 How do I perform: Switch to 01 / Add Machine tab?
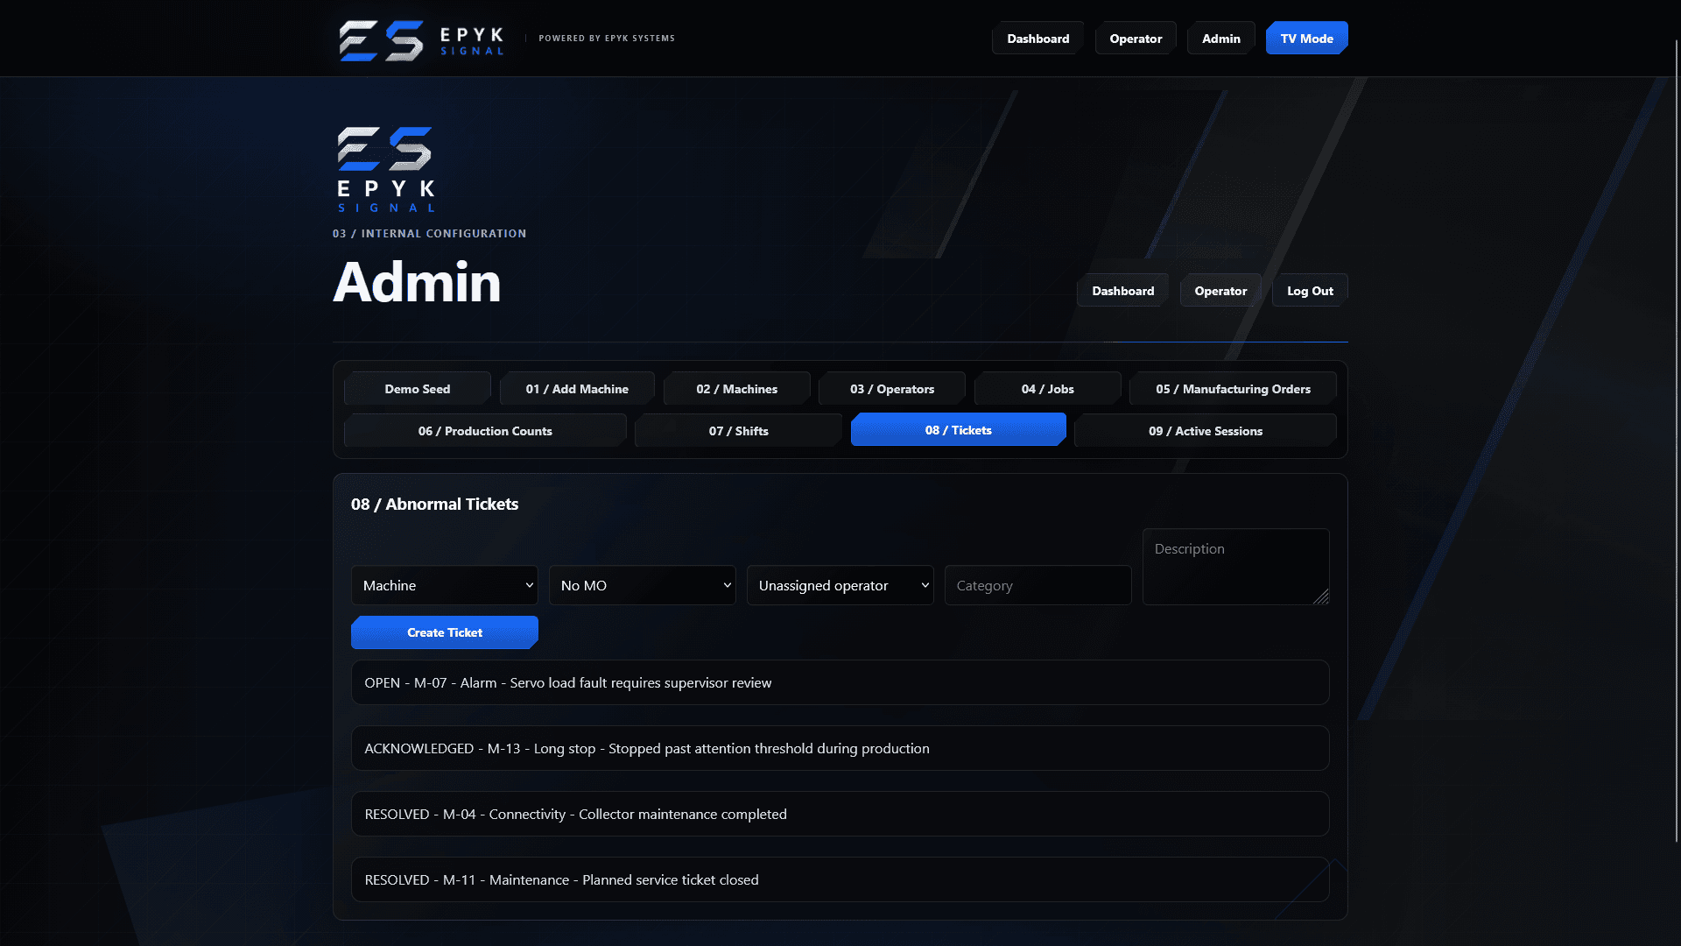[577, 389]
